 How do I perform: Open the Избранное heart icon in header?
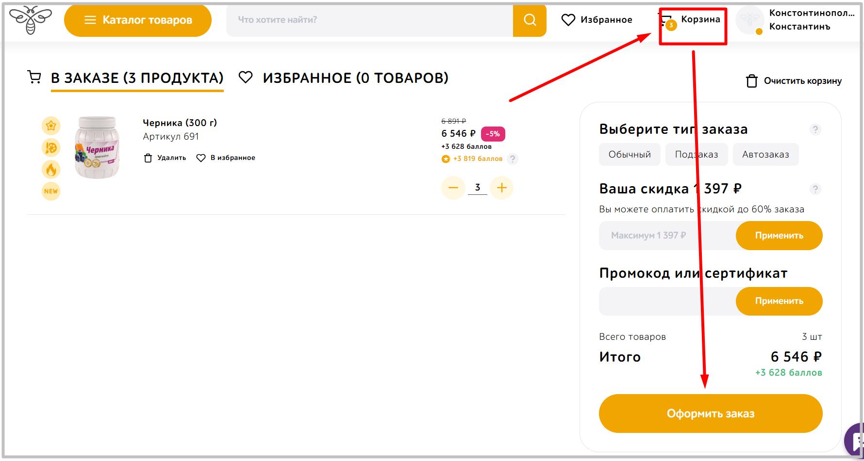coord(568,20)
